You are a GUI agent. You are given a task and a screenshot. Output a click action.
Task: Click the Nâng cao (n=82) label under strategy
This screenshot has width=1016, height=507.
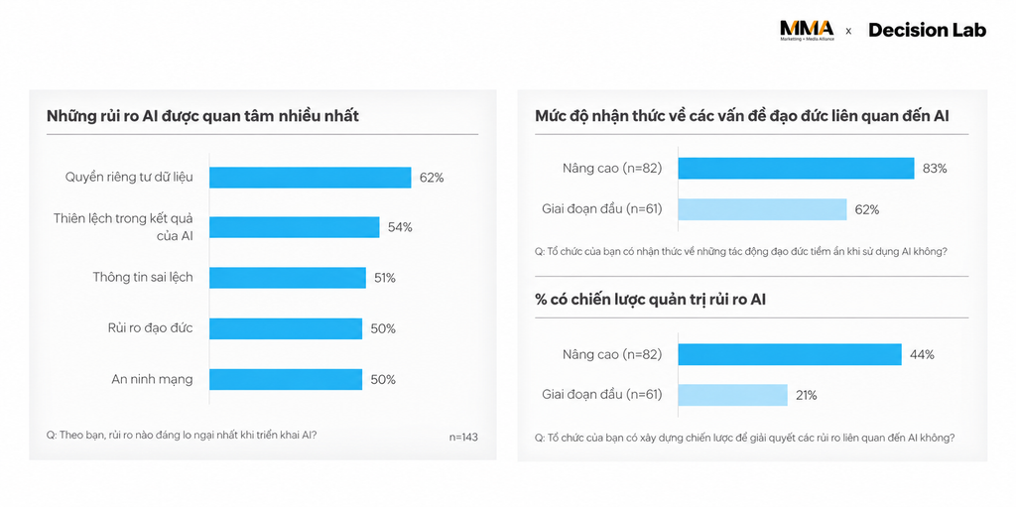[611, 354]
